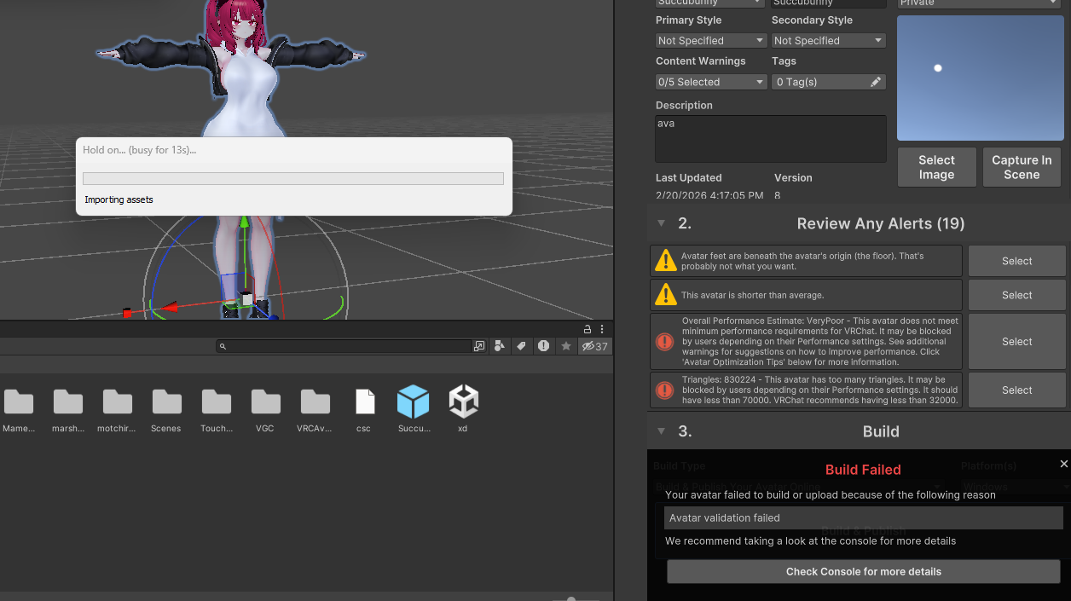Click Capture In Scene button
The image size is (1071, 601).
(x=1022, y=167)
